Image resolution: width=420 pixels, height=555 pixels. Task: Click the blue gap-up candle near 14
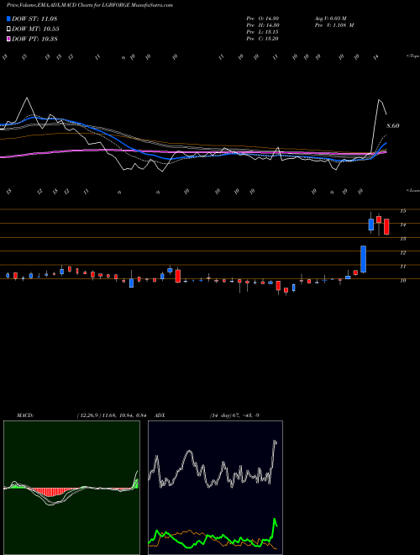(x=370, y=225)
